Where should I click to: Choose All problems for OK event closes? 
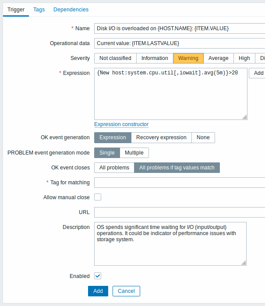[114, 168]
